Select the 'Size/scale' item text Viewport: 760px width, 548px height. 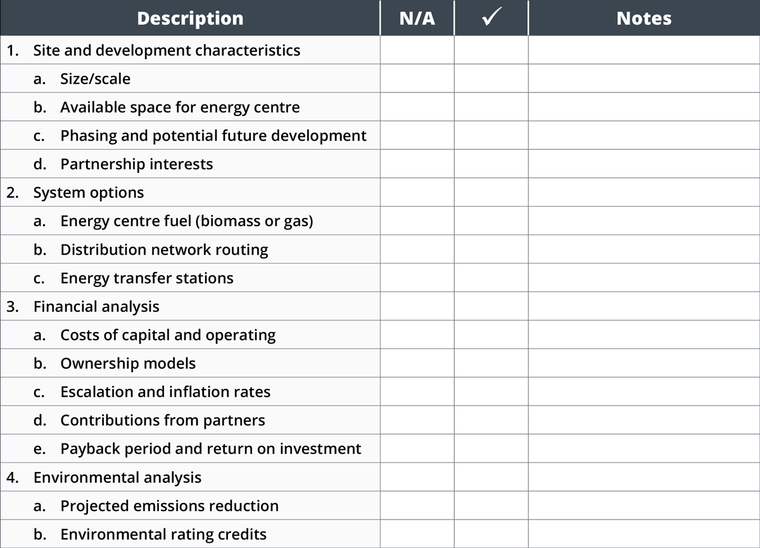(95, 79)
